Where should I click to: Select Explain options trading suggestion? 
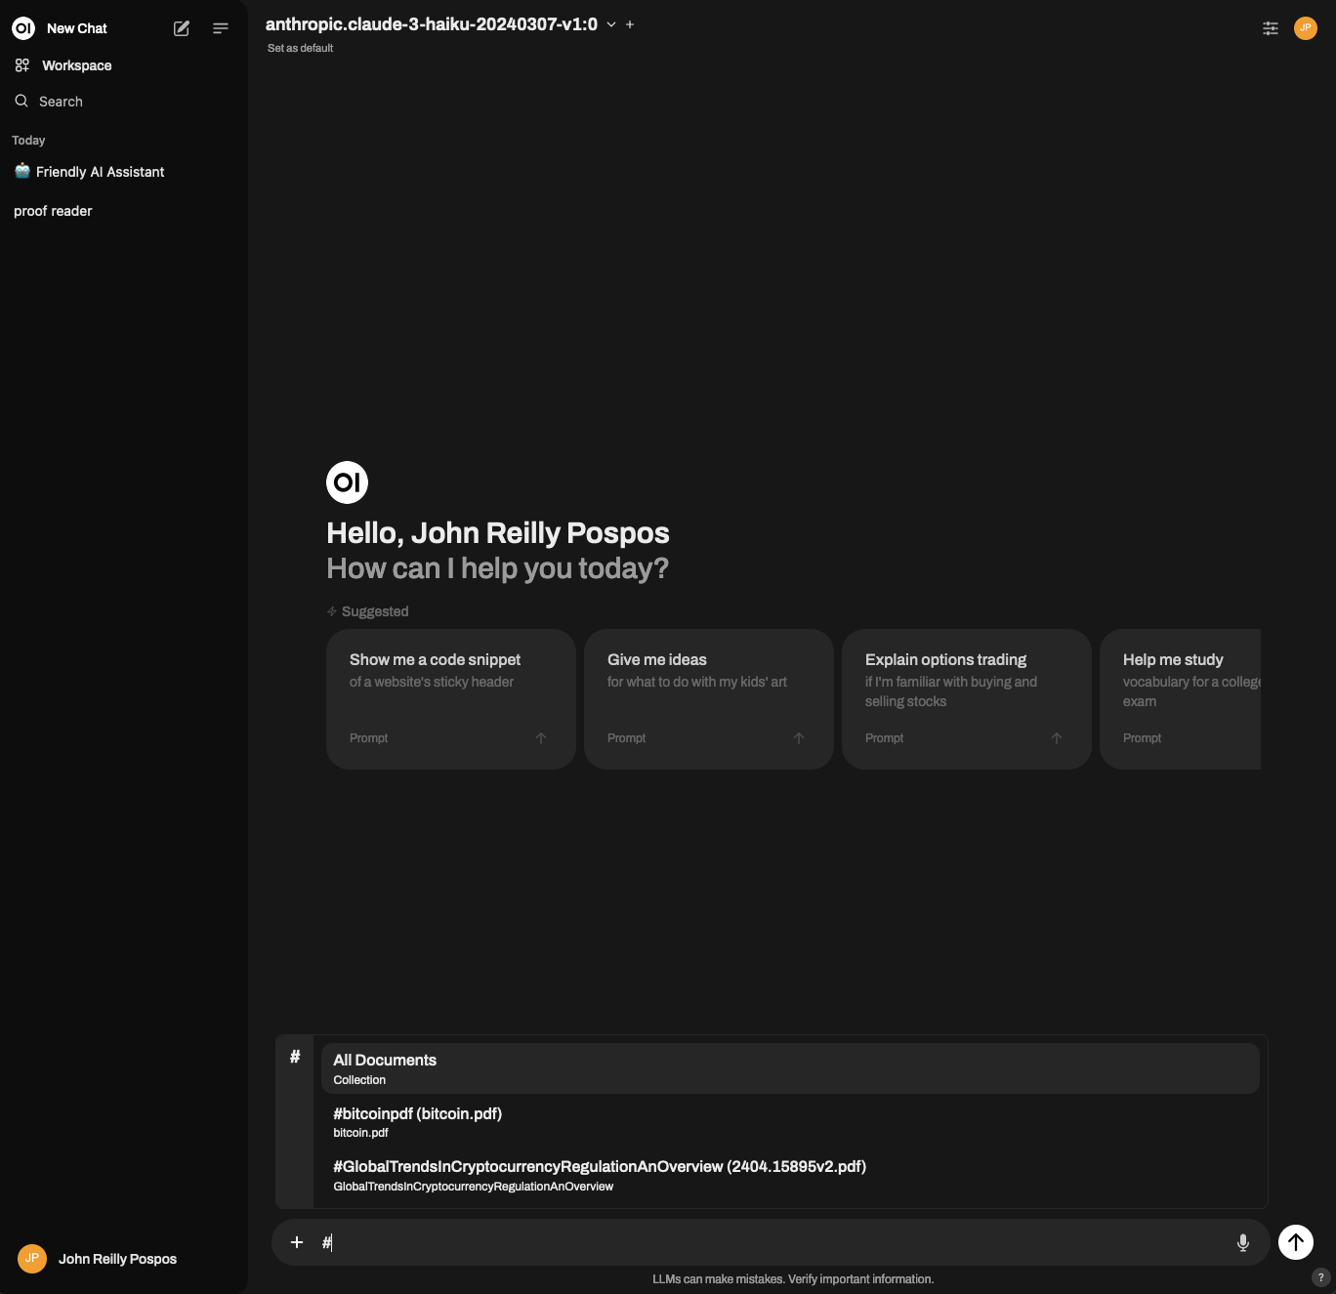967,699
